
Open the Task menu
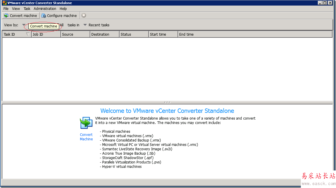[27, 9]
